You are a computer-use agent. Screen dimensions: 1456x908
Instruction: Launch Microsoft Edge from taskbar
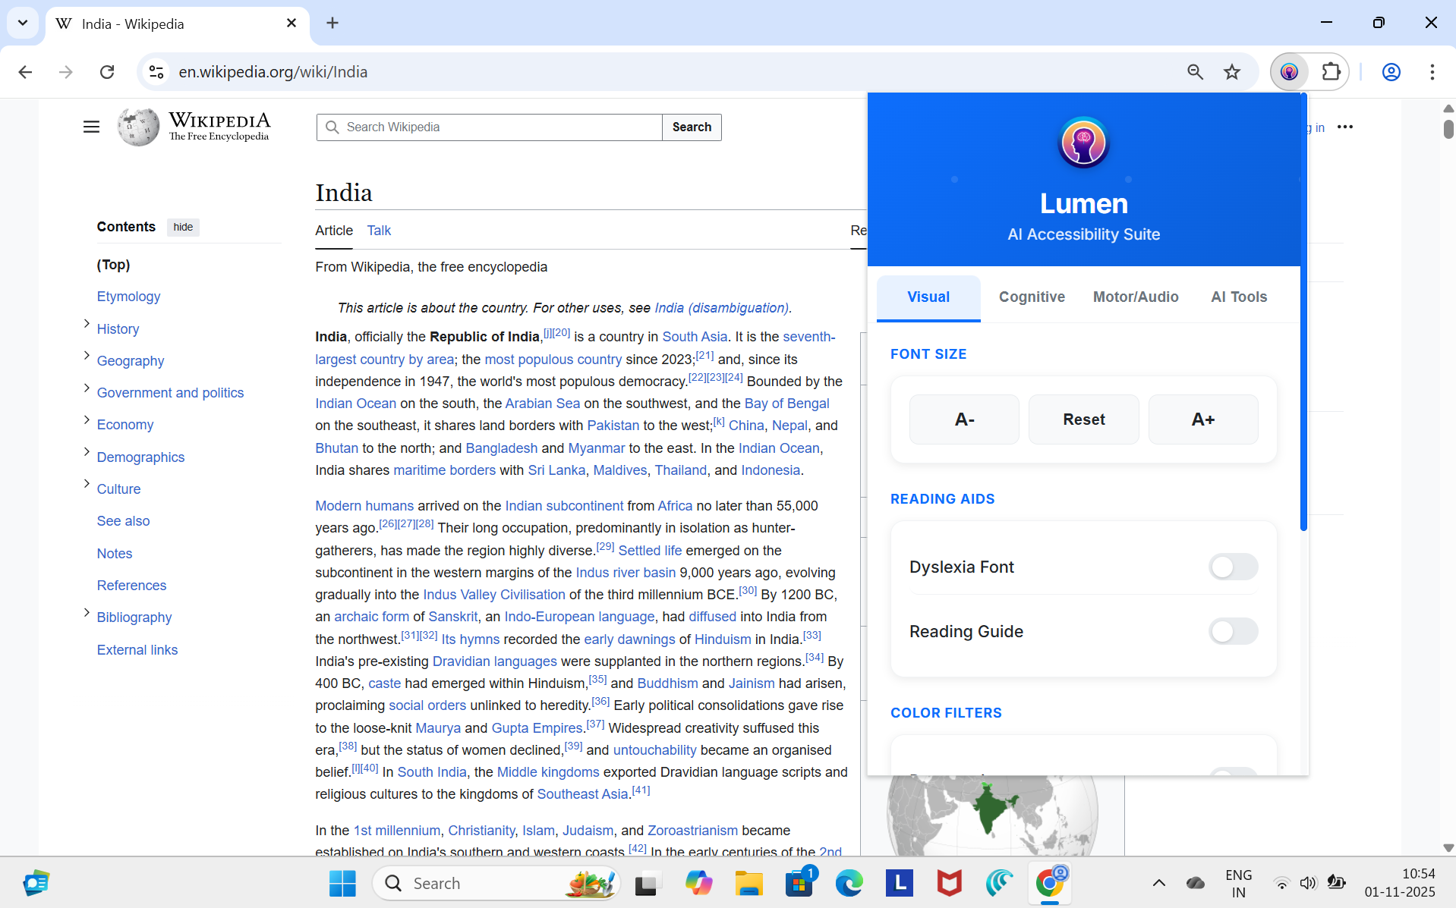849,883
